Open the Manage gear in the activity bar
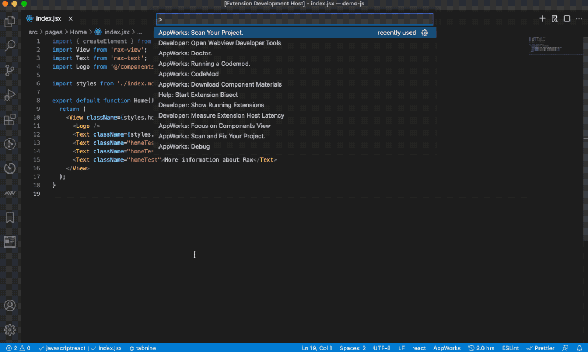The width and height of the screenshot is (588, 352). pyautogui.click(x=10, y=330)
